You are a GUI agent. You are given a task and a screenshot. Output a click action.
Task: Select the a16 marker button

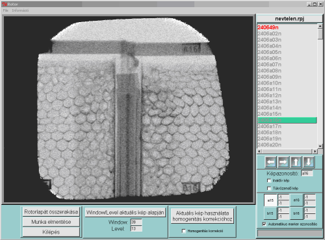[296, 200]
